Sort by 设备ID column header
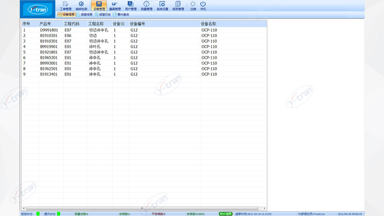384x216 pixels. point(121,24)
